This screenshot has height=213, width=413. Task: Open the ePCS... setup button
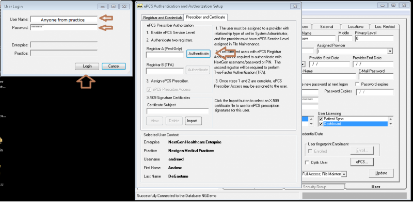pyautogui.click(x=362, y=161)
